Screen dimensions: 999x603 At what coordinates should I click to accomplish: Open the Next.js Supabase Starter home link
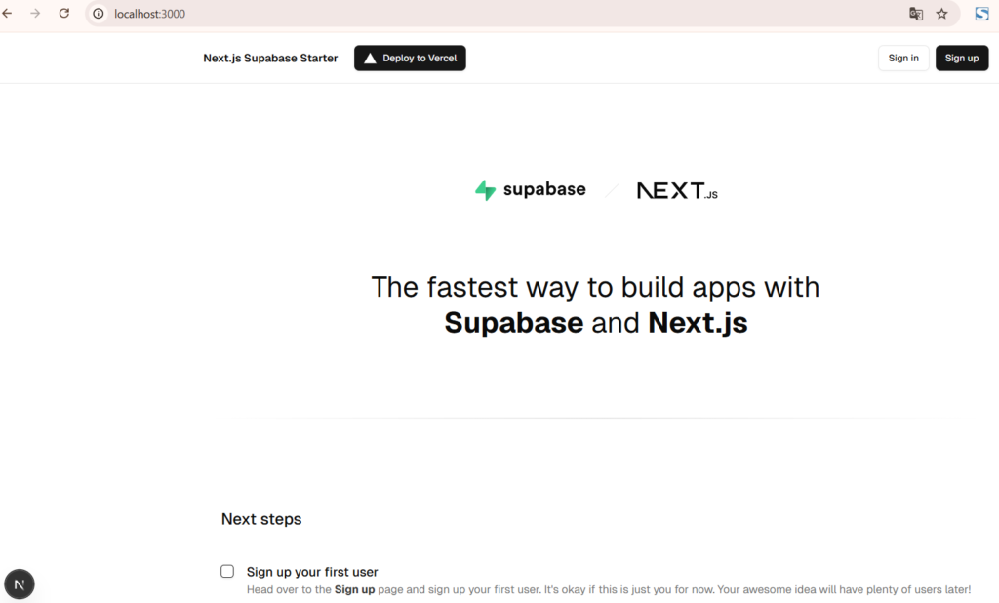pos(270,59)
